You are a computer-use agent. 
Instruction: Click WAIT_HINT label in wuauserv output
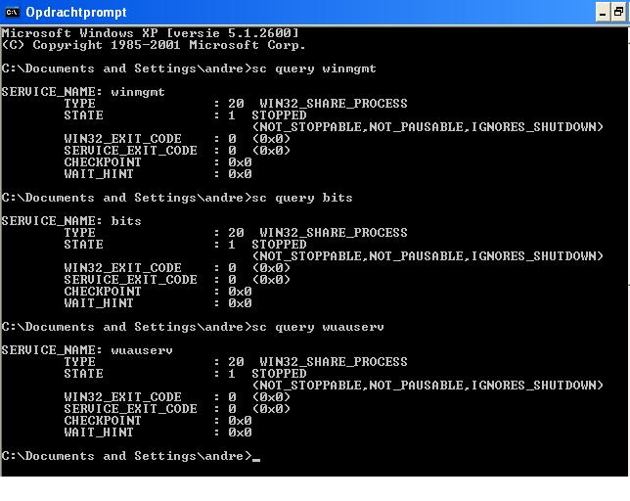(x=99, y=432)
